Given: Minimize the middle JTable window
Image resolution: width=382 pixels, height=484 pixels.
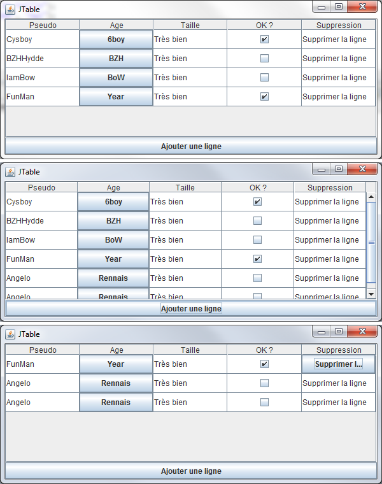Looking at the screenshot, I should pos(322,169).
